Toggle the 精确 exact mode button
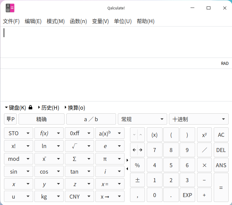The image size is (232, 205). click(41, 119)
